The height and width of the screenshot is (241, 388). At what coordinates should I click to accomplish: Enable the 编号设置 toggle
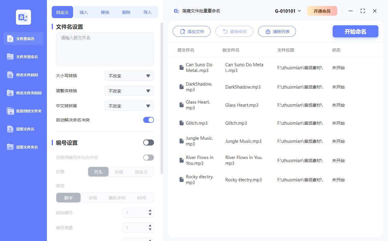(x=148, y=142)
